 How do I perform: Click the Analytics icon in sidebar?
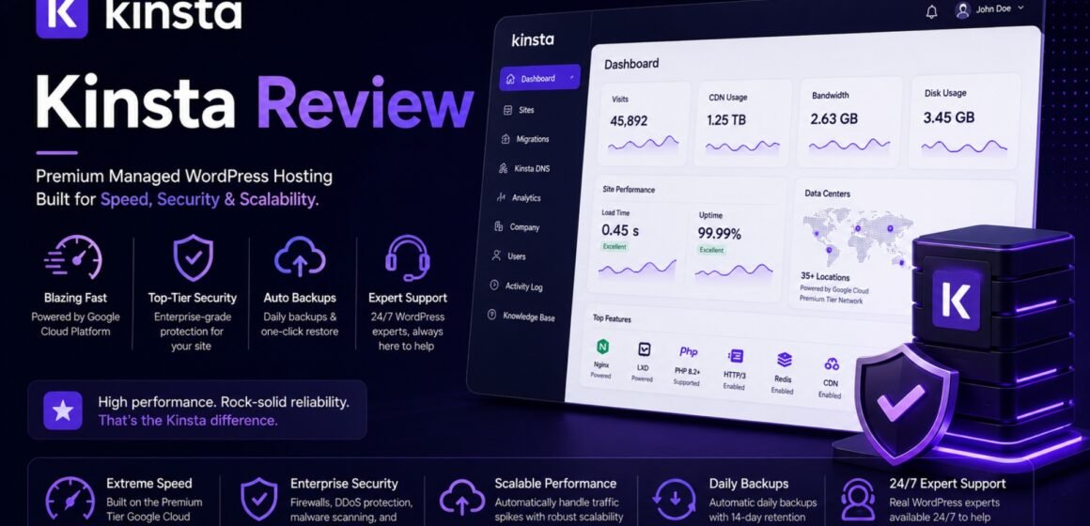[501, 198]
